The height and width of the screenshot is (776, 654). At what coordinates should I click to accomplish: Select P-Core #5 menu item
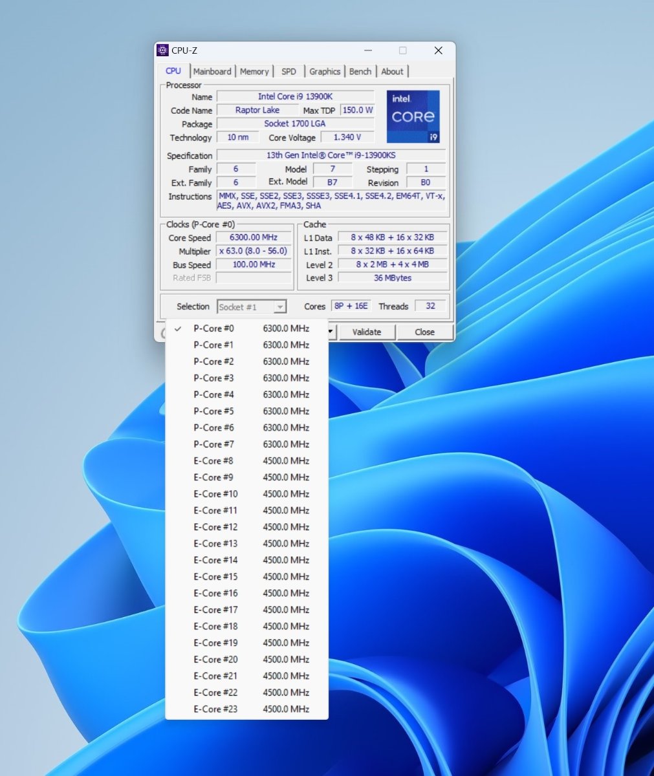[x=247, y=411]
